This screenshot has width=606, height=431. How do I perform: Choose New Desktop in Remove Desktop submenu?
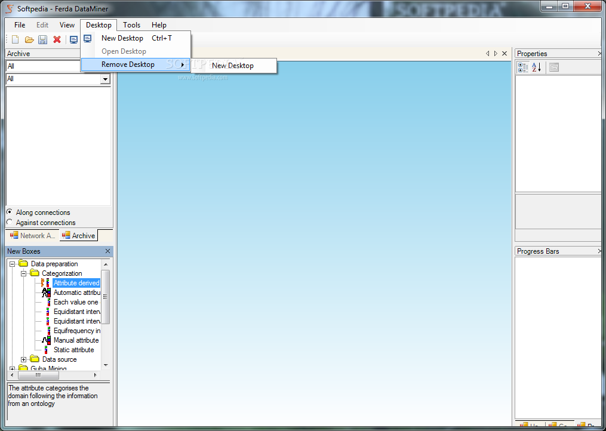(233, 66)
